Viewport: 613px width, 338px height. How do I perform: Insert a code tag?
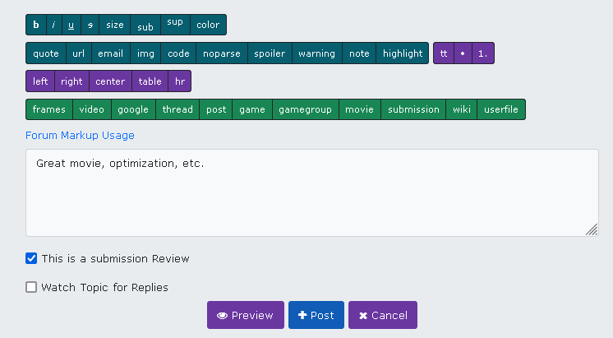178,53
